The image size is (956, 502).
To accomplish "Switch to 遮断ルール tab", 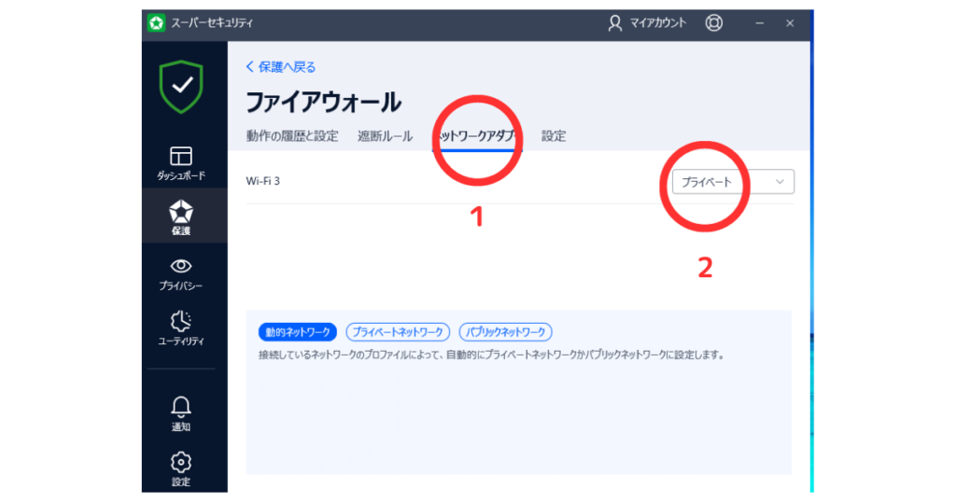I will [x=385, y=136].
